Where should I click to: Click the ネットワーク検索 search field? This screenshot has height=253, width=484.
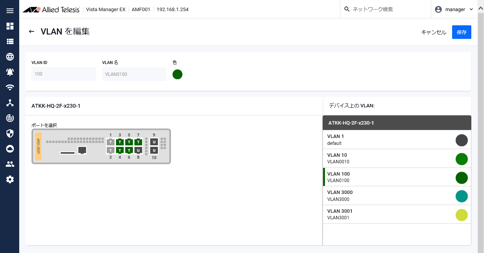[x=388, y=9]
